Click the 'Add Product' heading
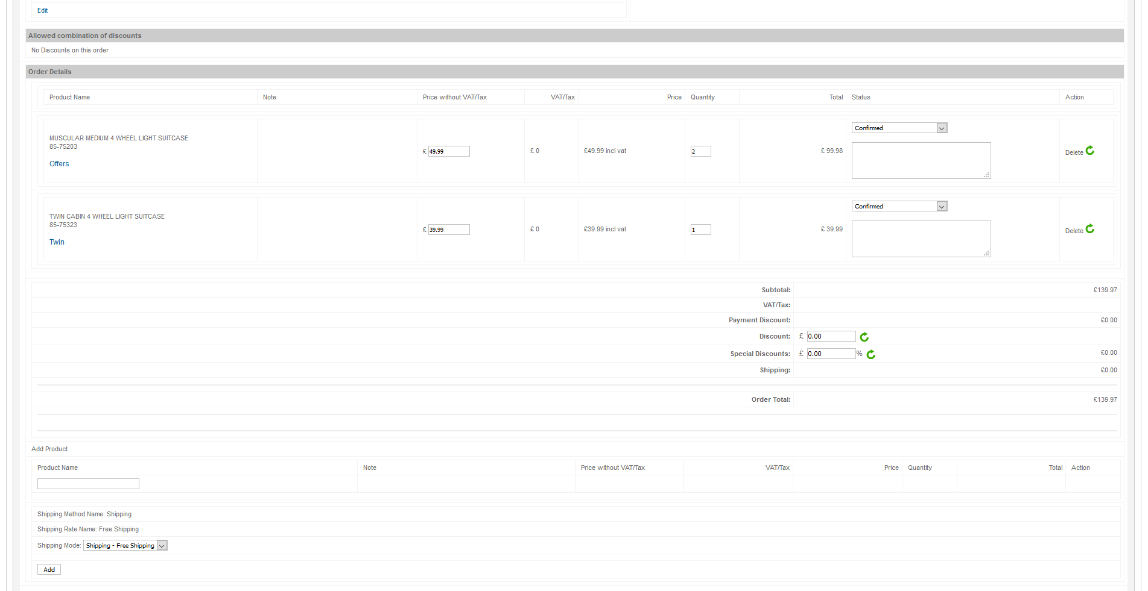The width and height of the screenshot is (1148, 591). [49, 449]
